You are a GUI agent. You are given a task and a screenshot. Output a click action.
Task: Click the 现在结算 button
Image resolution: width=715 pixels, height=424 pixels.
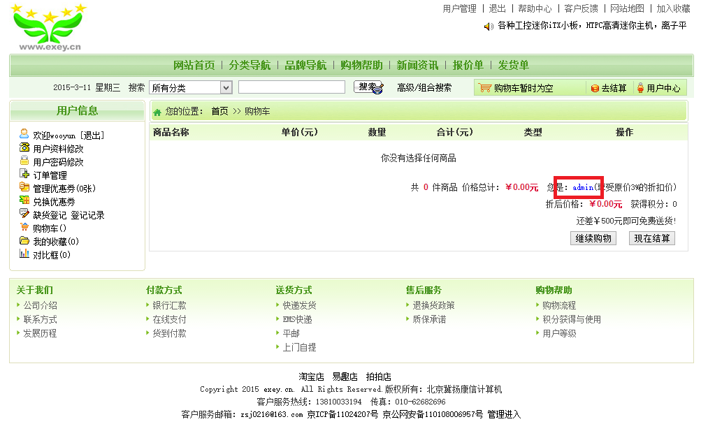(x=652, y=238)
